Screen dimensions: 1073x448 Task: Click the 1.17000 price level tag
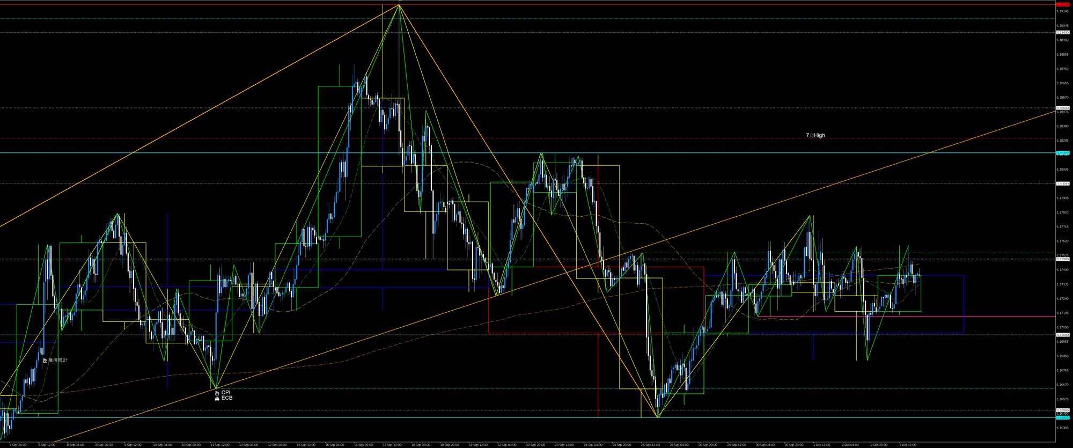point(1063,335)
